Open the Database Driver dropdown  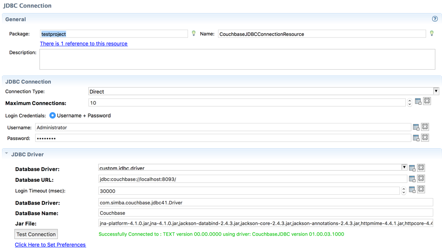404,167
